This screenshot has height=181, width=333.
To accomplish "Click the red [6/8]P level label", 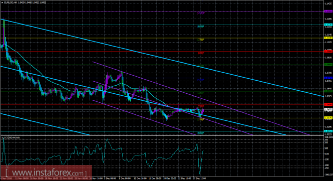I will pos(201,53).
